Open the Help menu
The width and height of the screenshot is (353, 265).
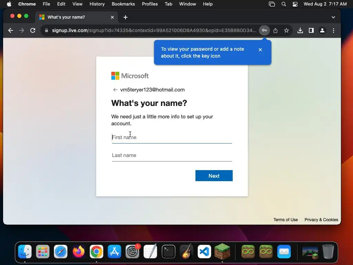click(x=208, y=4)
